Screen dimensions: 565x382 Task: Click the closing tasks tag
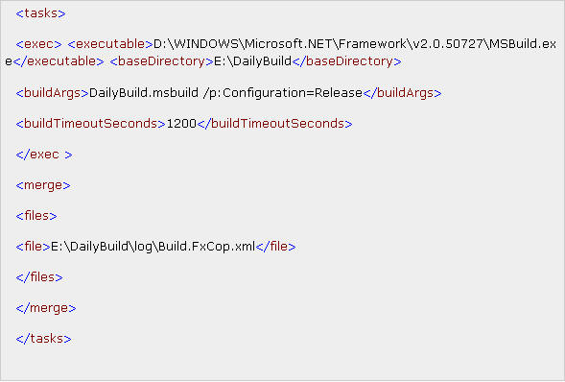[x=43, y=339]
